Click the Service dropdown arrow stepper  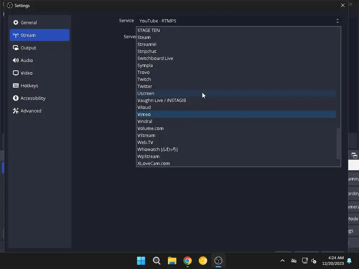[337, 21]
